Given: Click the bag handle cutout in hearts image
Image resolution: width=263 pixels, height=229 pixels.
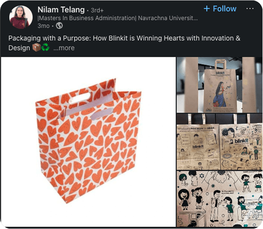Looking at the screenshot, I should [80, 98].
